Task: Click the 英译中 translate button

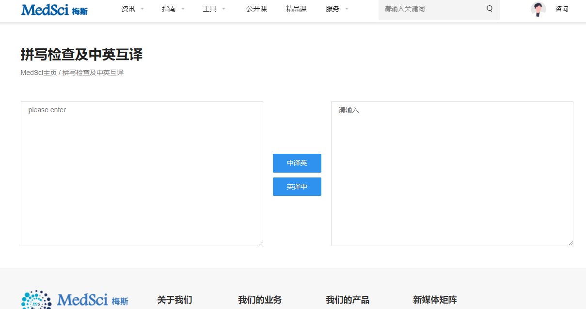Action: click(297, 186)
